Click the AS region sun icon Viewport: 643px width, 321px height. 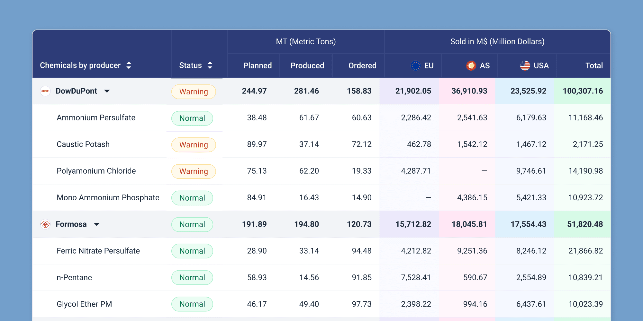(471, 65)
